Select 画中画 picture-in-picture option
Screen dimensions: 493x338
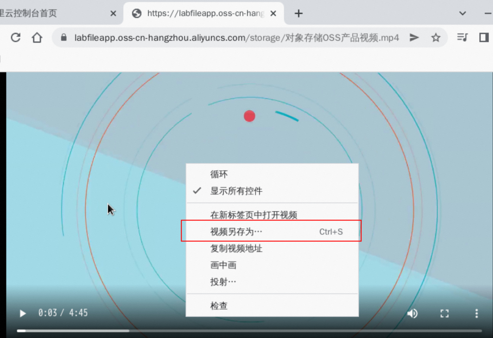272,265
